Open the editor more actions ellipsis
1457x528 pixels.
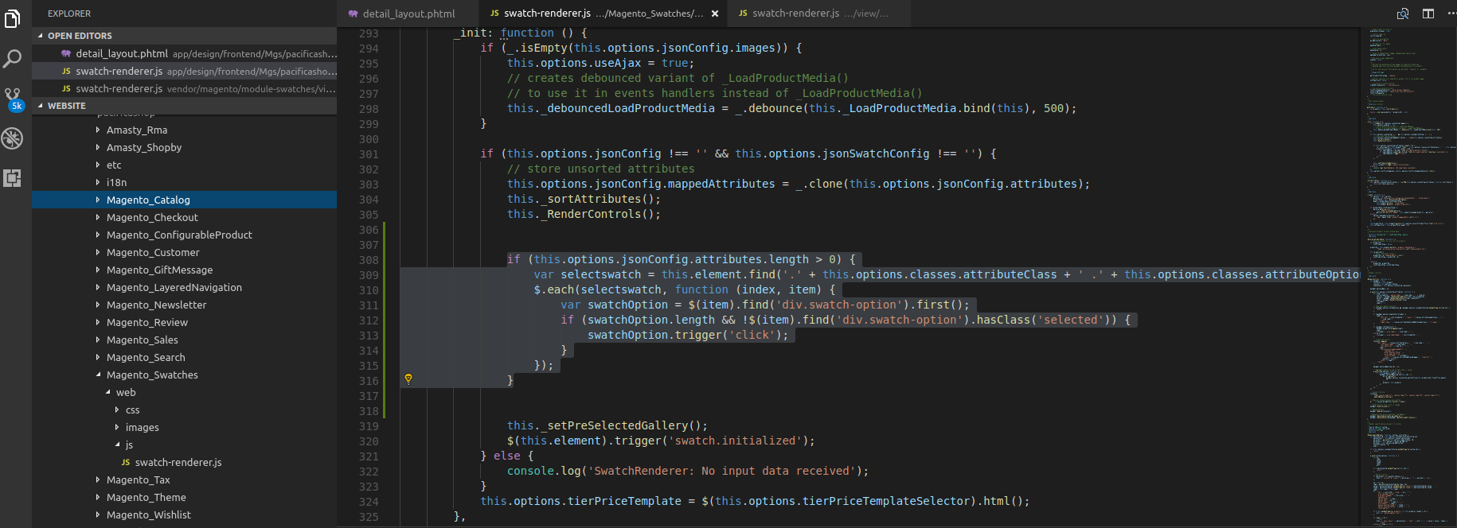point(1451,14)
